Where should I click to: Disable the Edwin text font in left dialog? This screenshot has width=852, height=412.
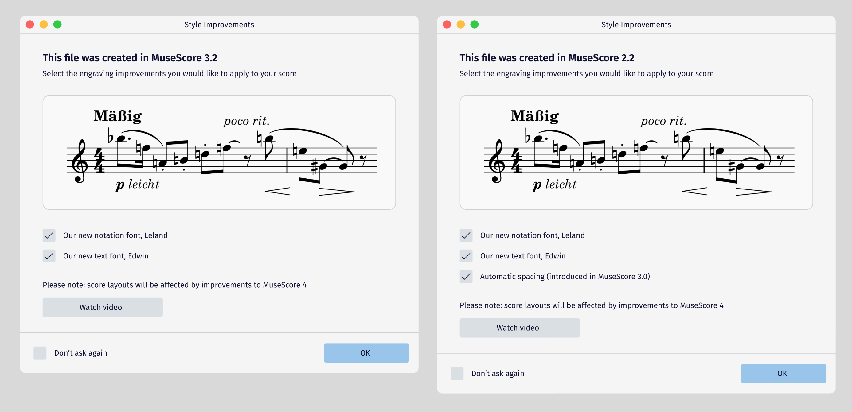[x=49, y=256]
